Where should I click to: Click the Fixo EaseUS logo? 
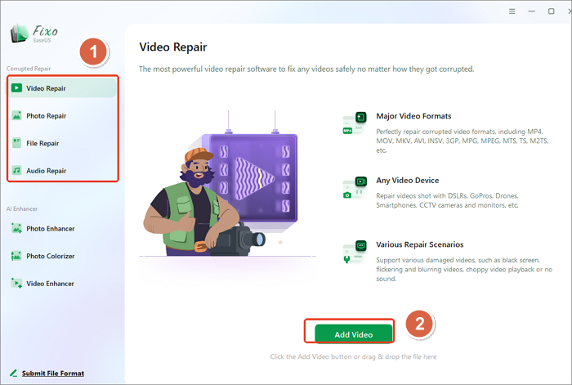pos(34,34)
